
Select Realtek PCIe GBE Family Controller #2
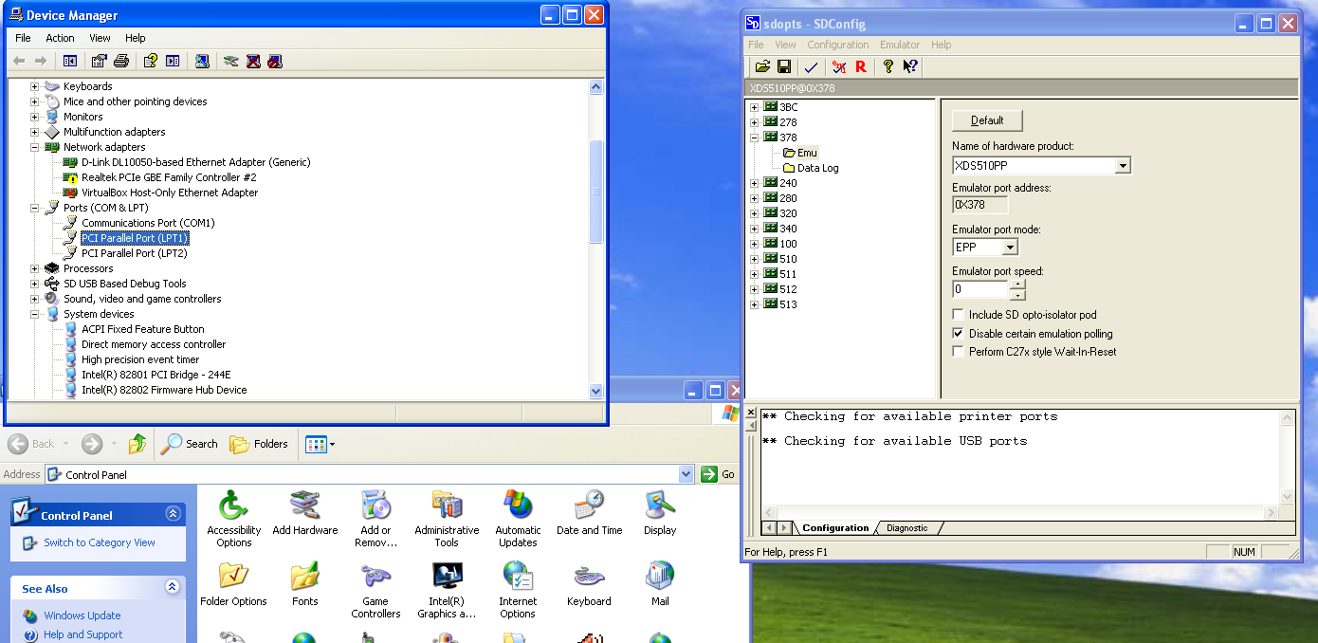pyautogui.click(x=169, y=177)
